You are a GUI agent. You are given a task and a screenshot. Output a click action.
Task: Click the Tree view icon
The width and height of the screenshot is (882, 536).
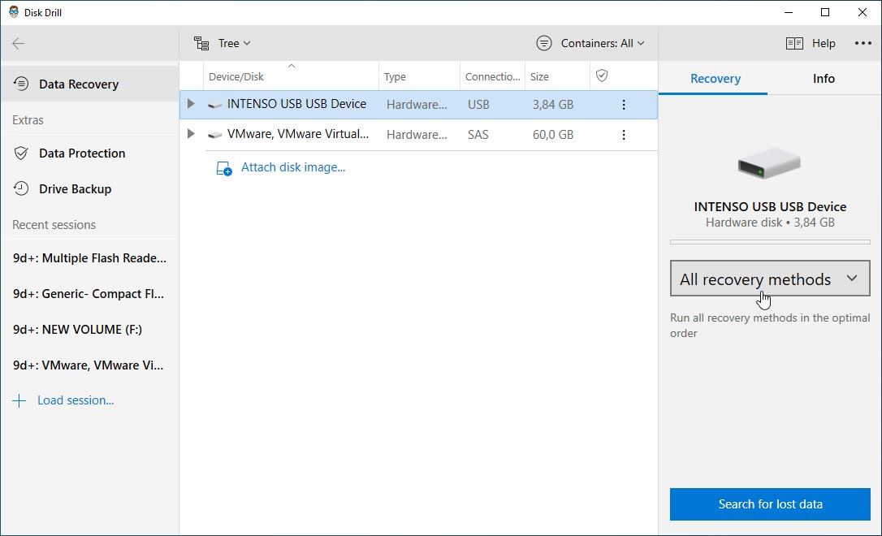[x=201, y=43]
